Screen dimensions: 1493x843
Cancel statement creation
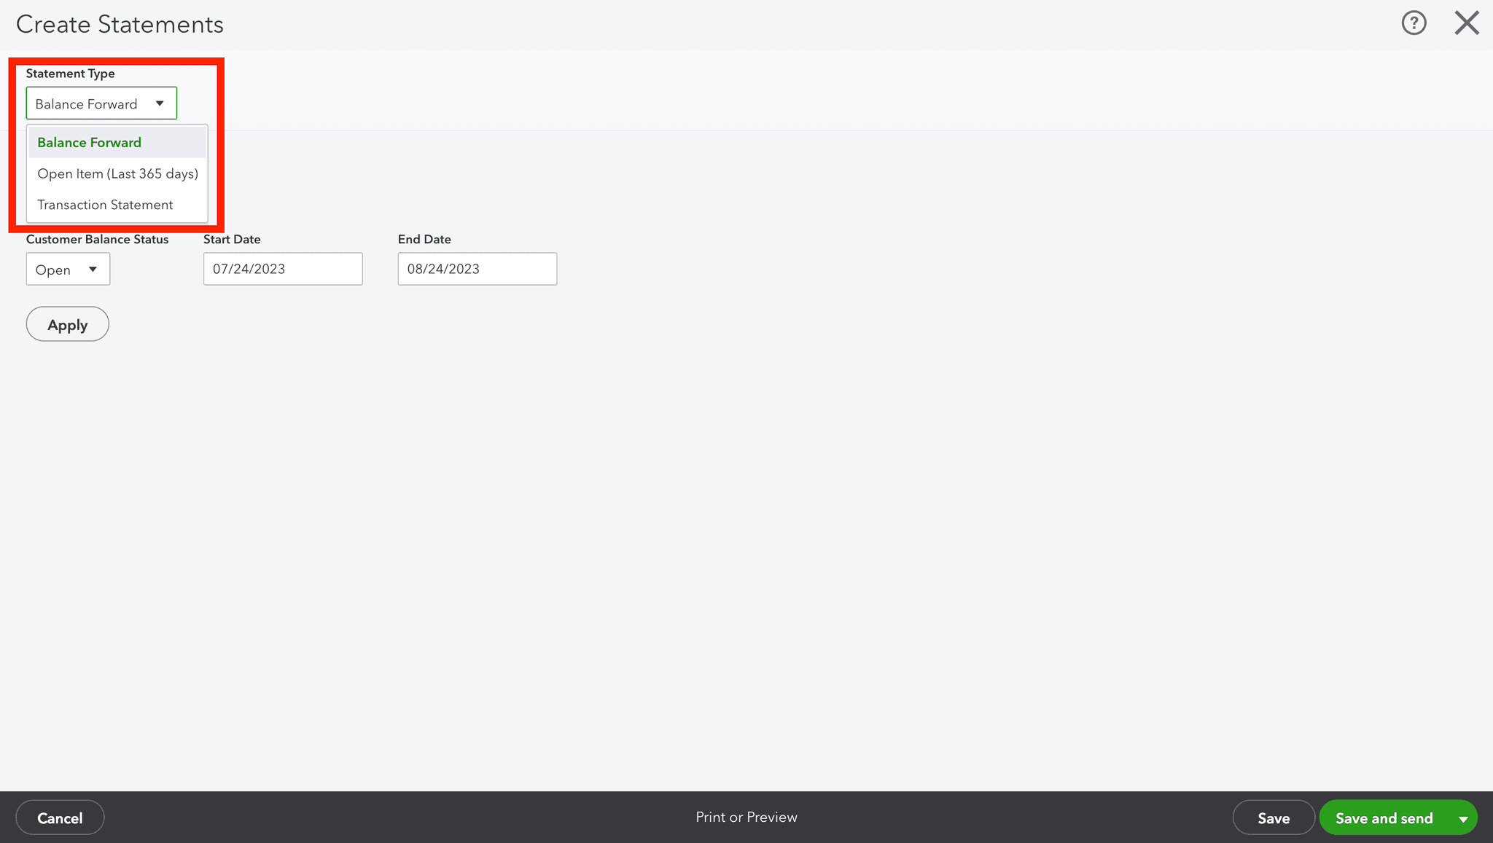click(59, 817)
